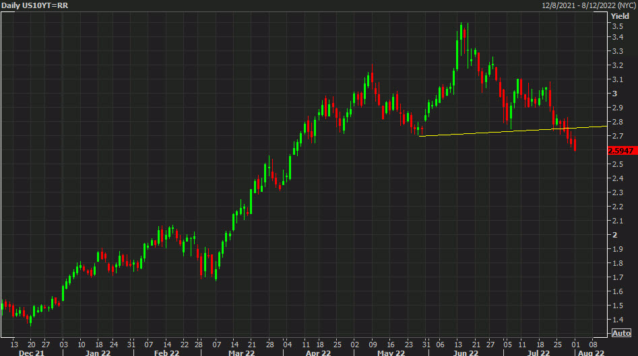Screen dimensions: 638x356
Task: Click the 2 yield axis label
Action: pyautogui.click(x=615, y=235)
